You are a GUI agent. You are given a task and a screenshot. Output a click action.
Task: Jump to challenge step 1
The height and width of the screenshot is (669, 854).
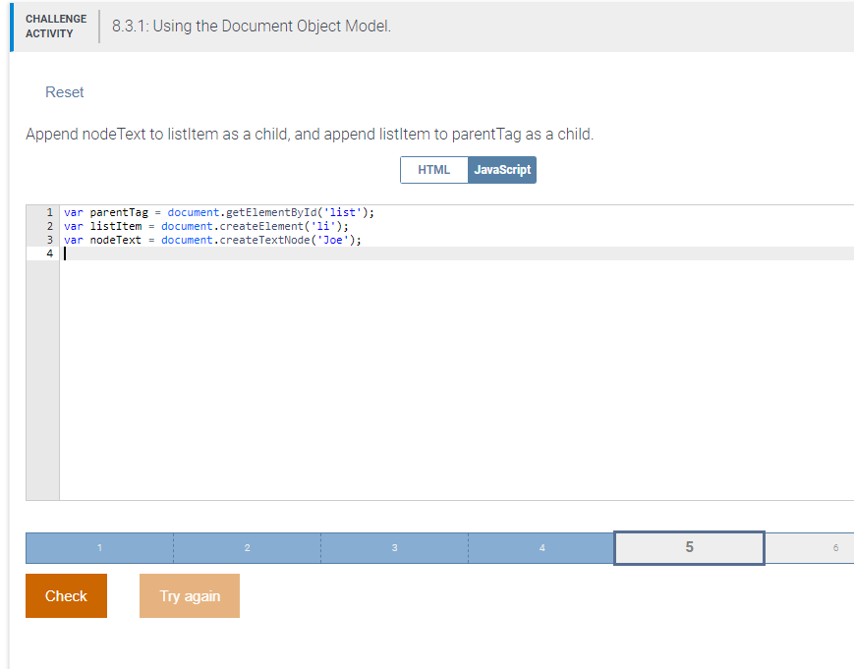tap(98, 547)
